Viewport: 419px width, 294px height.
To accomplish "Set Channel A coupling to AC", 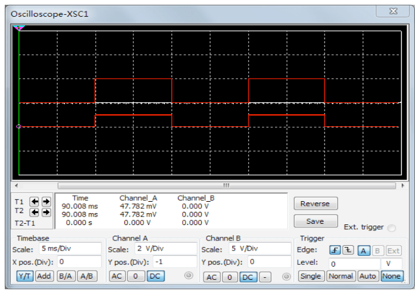I will tap(117, 276).
